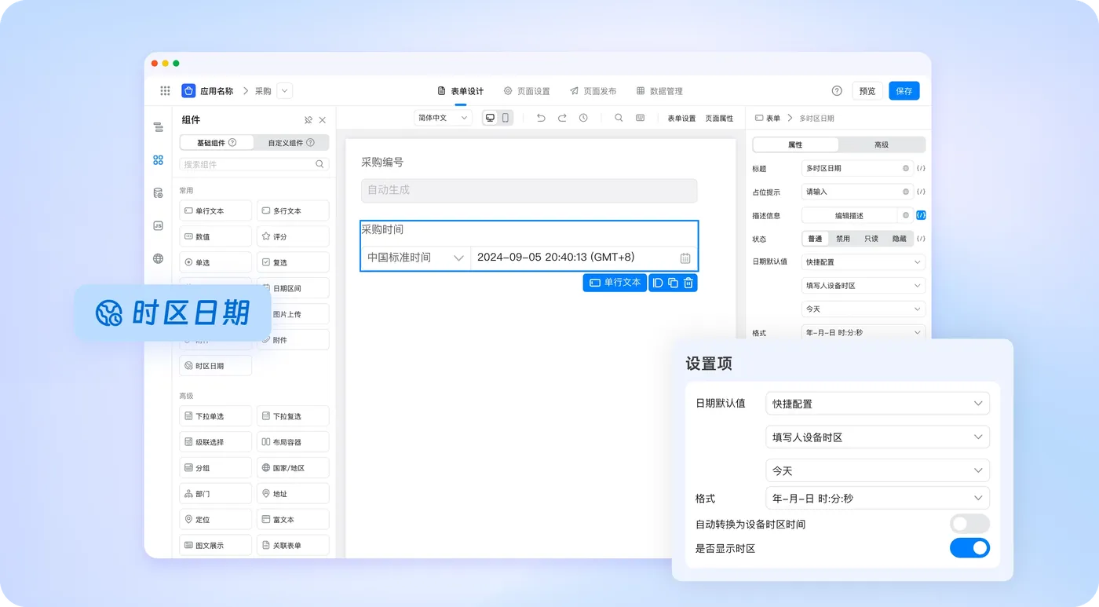Bind a variable with the 标题 row's {/} icon

pyautogui.click(x=921, y=168)
